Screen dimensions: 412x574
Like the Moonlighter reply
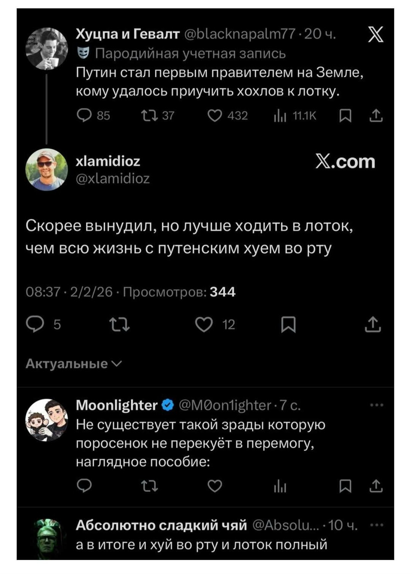216,486
